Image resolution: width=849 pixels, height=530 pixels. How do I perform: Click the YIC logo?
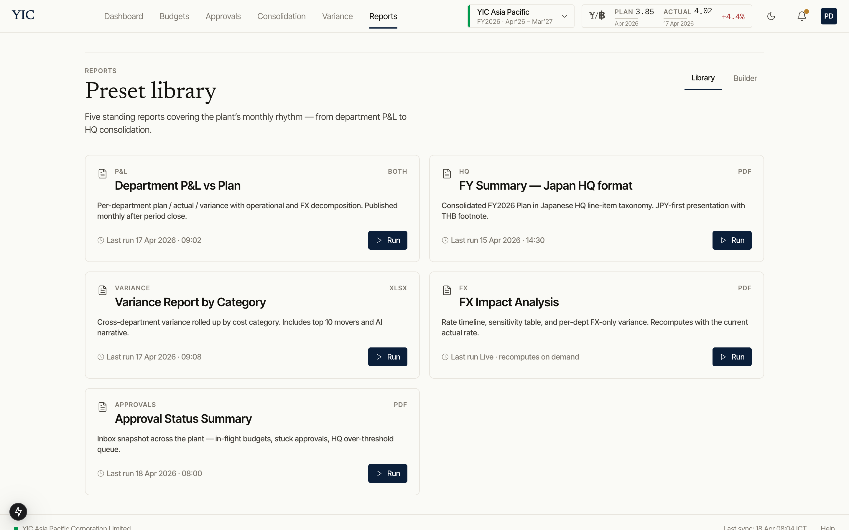(22, 15)
